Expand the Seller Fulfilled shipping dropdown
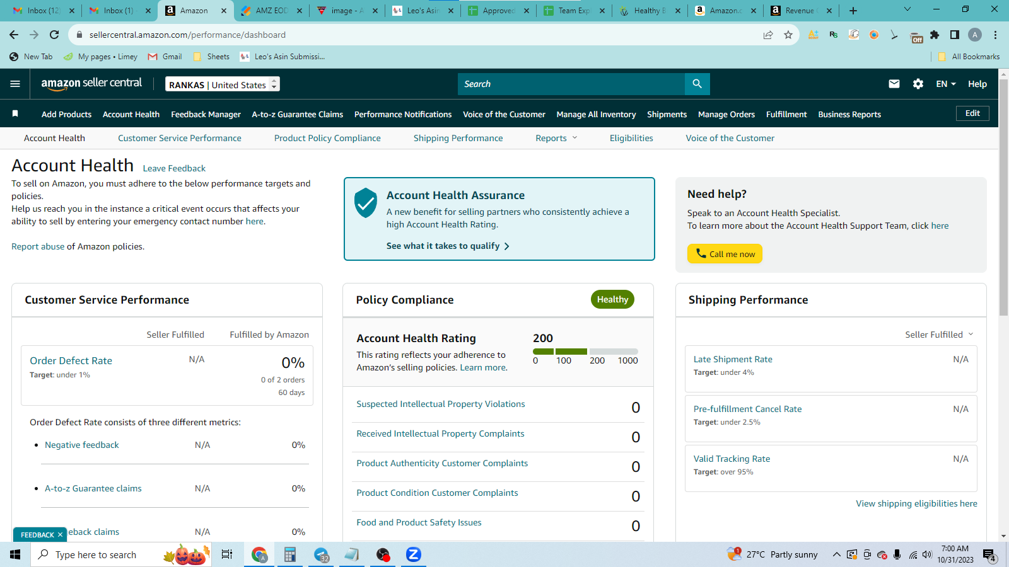The image size is (1009, 567). click(939, 335)
